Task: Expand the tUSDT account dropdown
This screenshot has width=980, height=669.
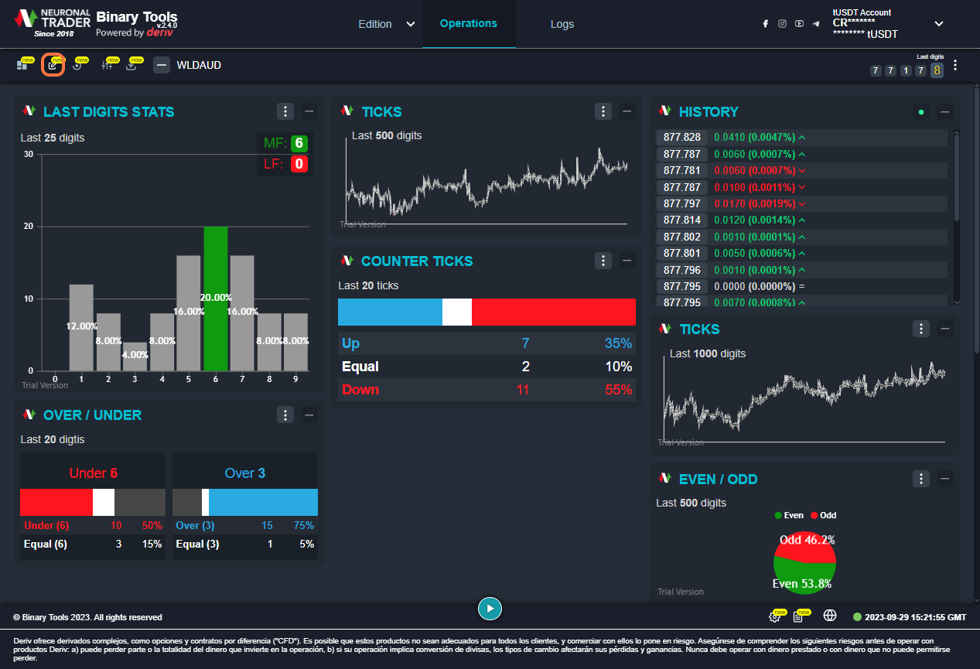Action: click(938, 24)
